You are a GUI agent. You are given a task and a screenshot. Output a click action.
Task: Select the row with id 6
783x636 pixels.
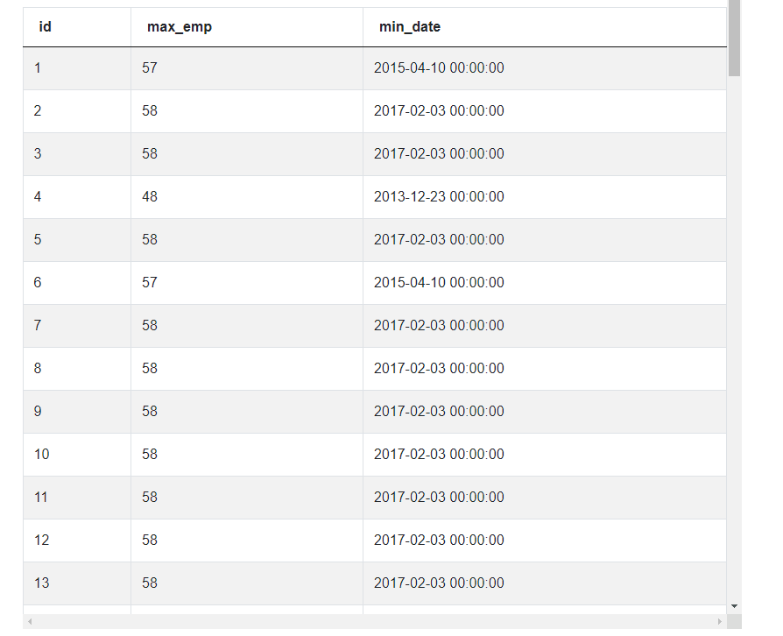coord(263,282)
